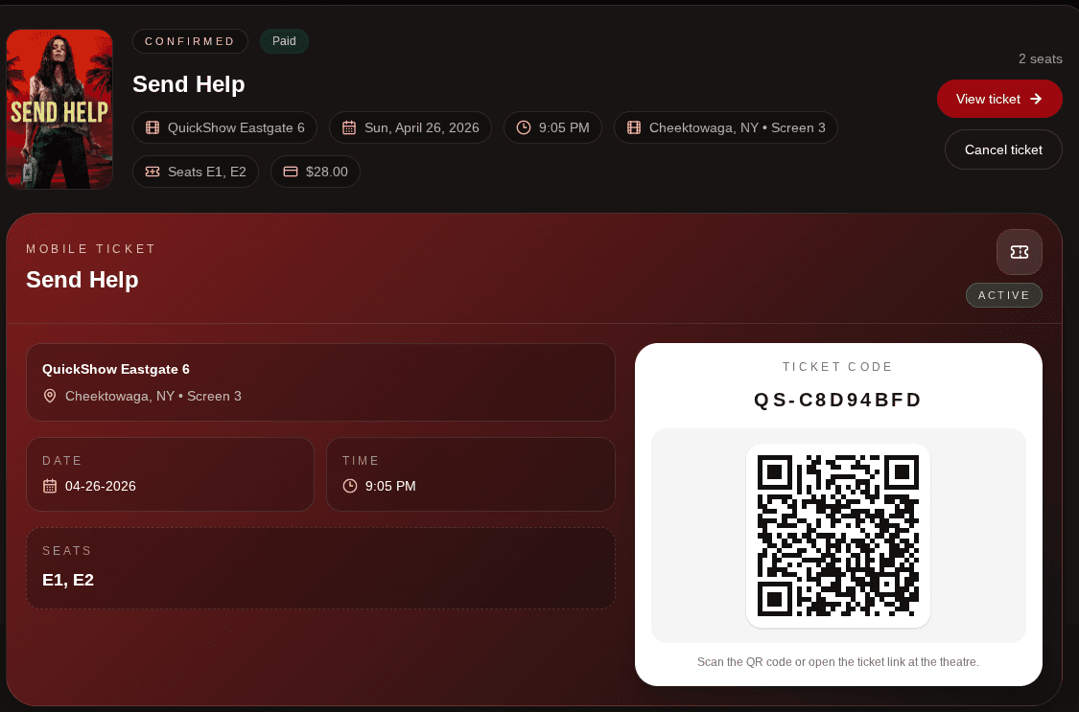
Task: Click the Send Help title in booking header
Action: tap(189, 83)
